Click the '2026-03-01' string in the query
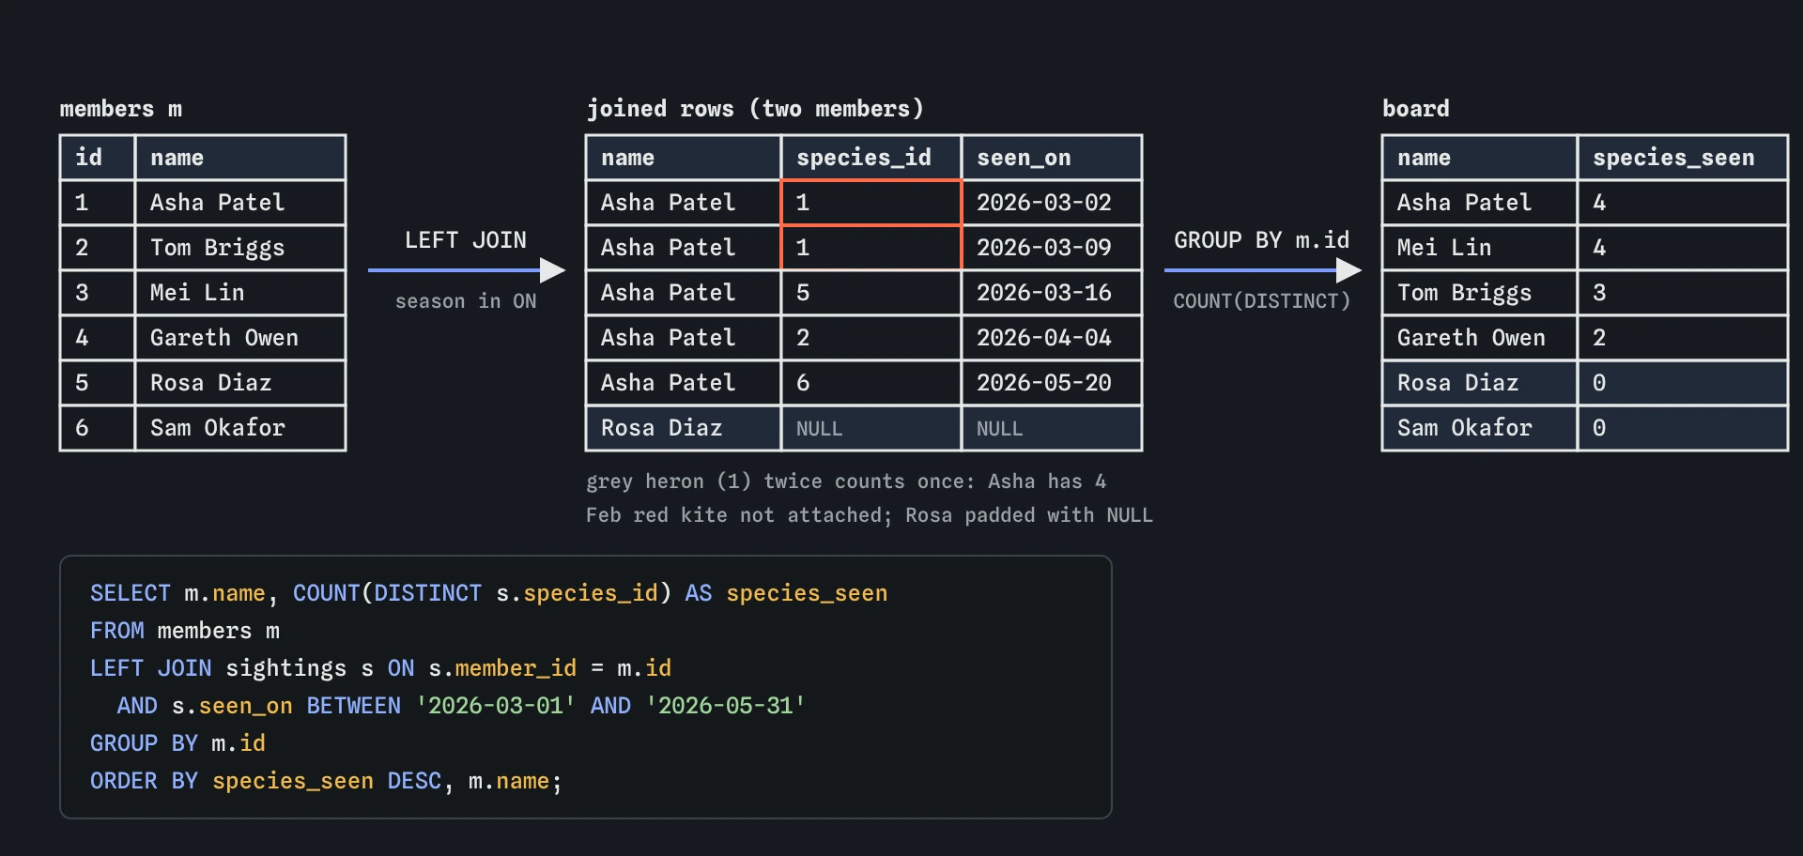The height and width of the screenshot is (856, 1803). click(x=495, y=706)
